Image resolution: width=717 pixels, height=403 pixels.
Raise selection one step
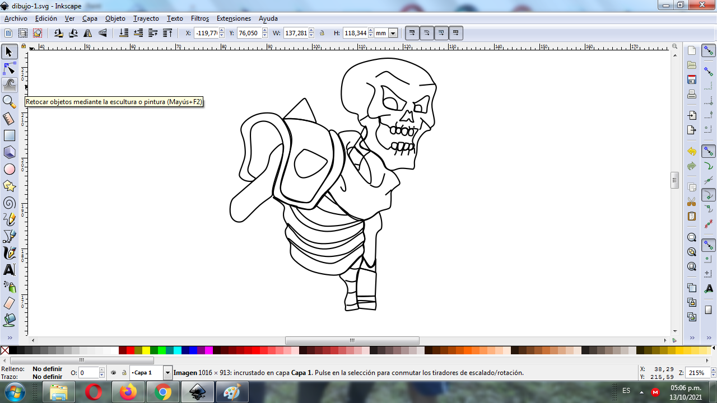153,33
